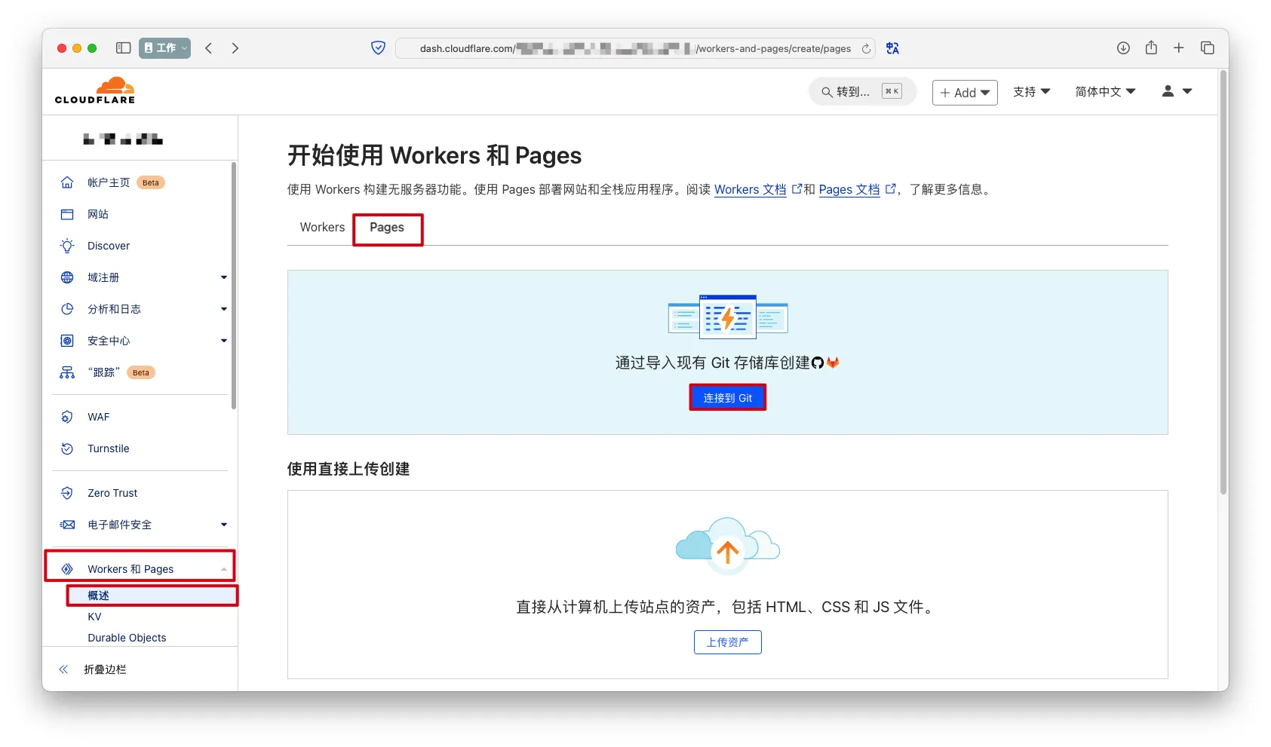Click the Turnstile icon
This screenshot has height=747, width=1271.
pos(67,449)
